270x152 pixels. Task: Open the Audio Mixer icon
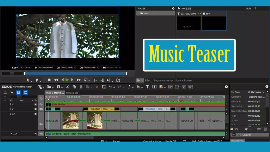click(x=177, y=87)
